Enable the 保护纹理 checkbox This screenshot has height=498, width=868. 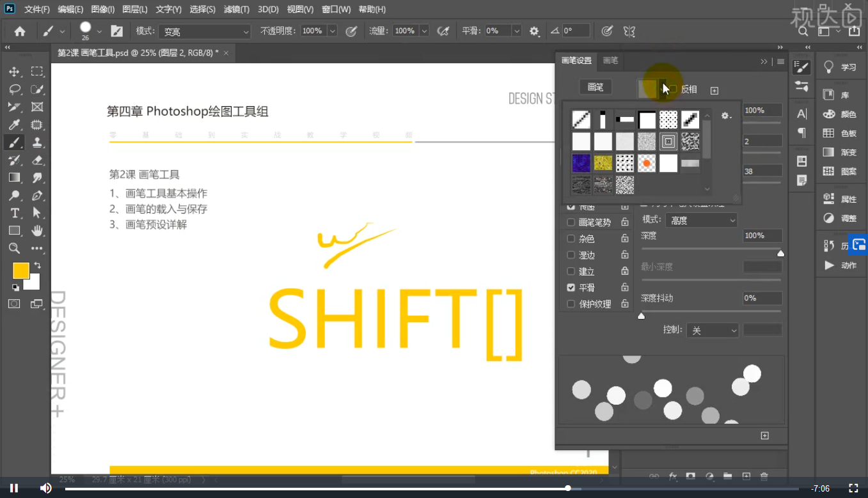571,304
